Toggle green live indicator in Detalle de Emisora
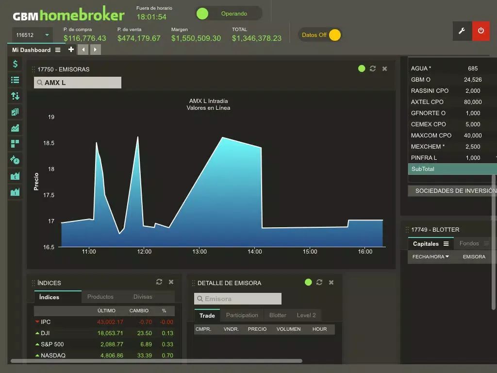Screen dimensions: 497x373 click(x=308, y=282)
